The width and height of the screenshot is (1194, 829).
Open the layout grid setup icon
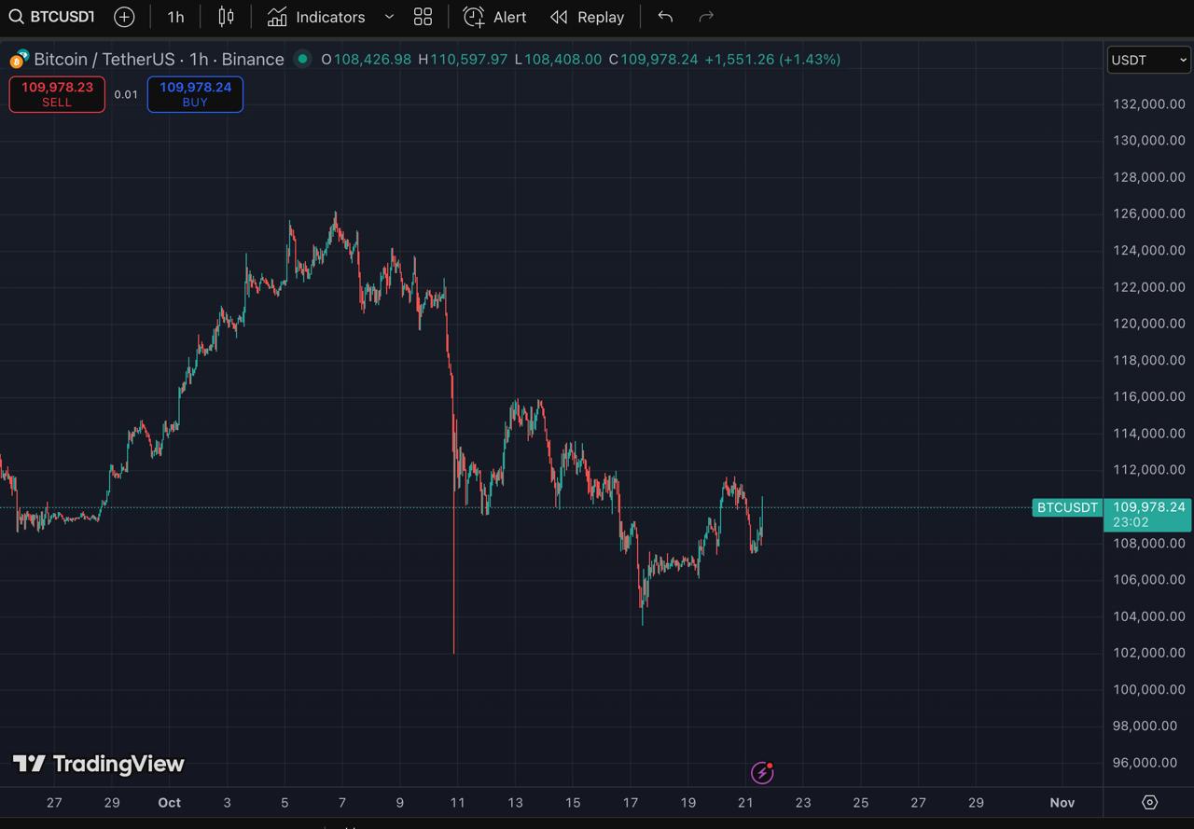pyautogui.click(x=423, y=17)
